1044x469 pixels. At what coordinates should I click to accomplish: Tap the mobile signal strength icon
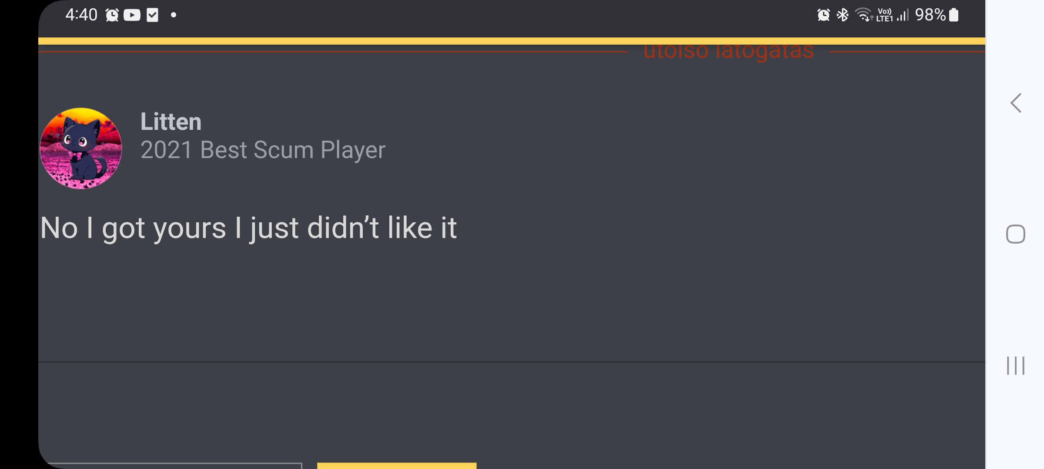click(x=903, y=15)
